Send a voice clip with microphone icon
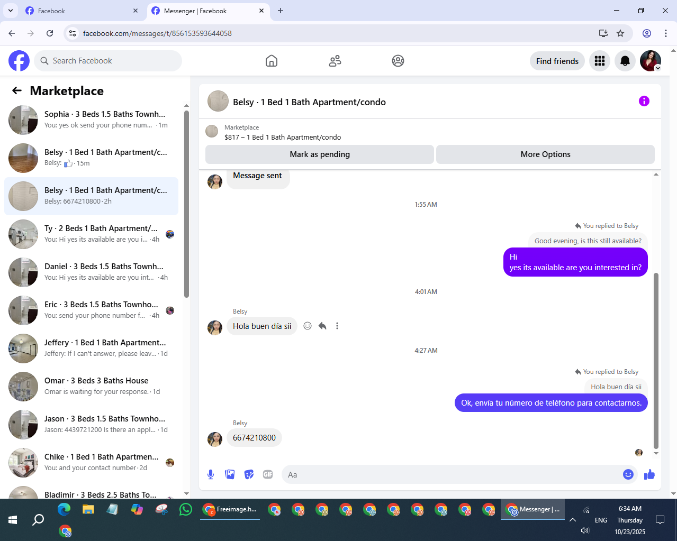The width and height of the screenshot is (677, 541). coord(211,474)
